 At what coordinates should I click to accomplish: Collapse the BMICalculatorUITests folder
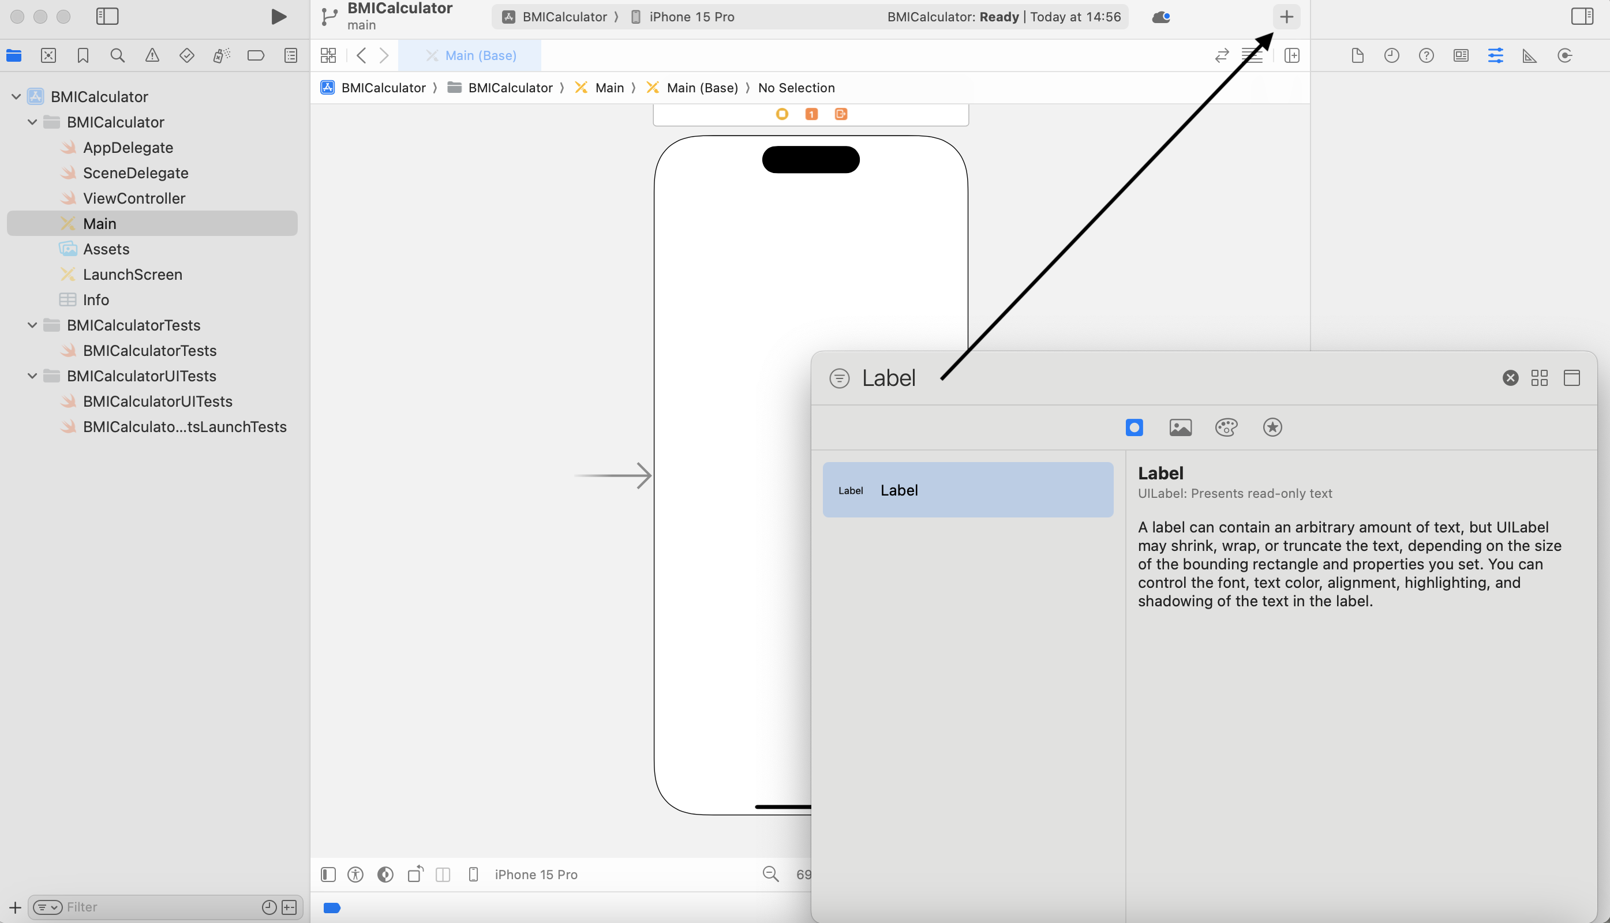tap(32, 376)
